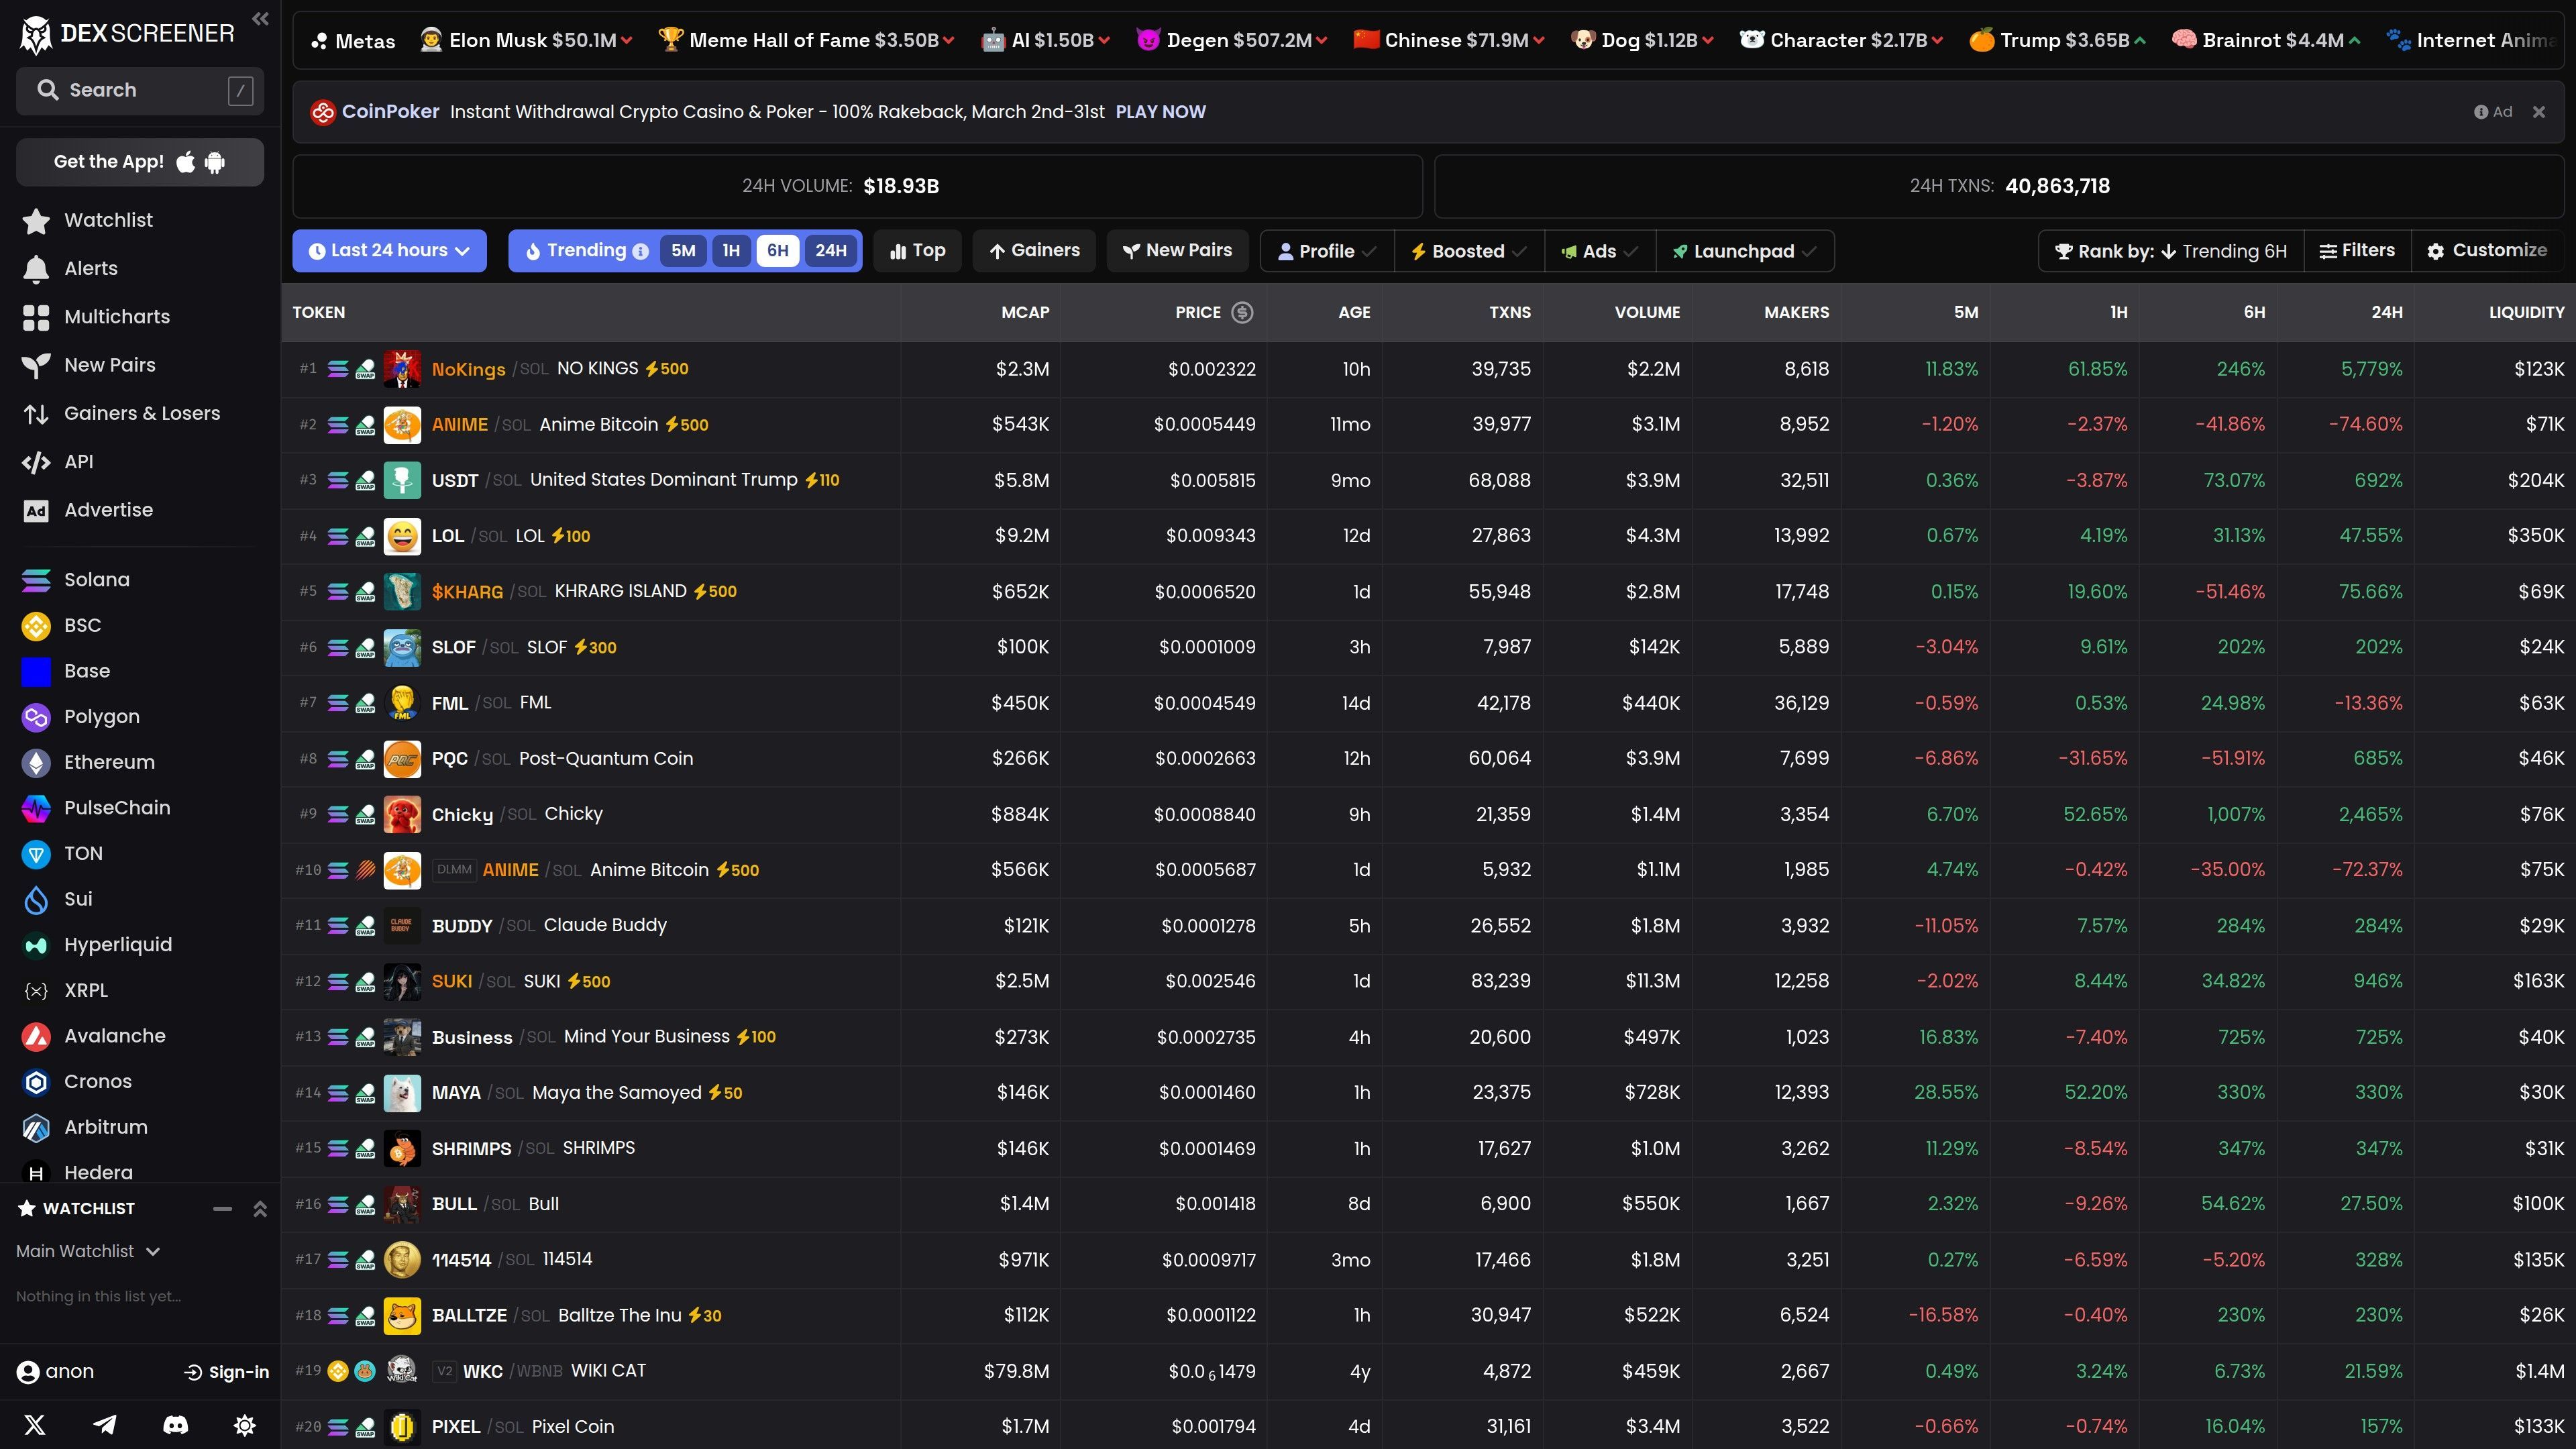
Task: Expand the Main Watchlist selector
Action: click(x=88, y=1250)
